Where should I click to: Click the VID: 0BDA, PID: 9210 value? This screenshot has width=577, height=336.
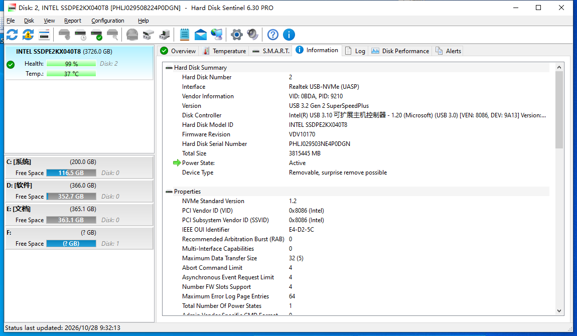pos(316,96)
